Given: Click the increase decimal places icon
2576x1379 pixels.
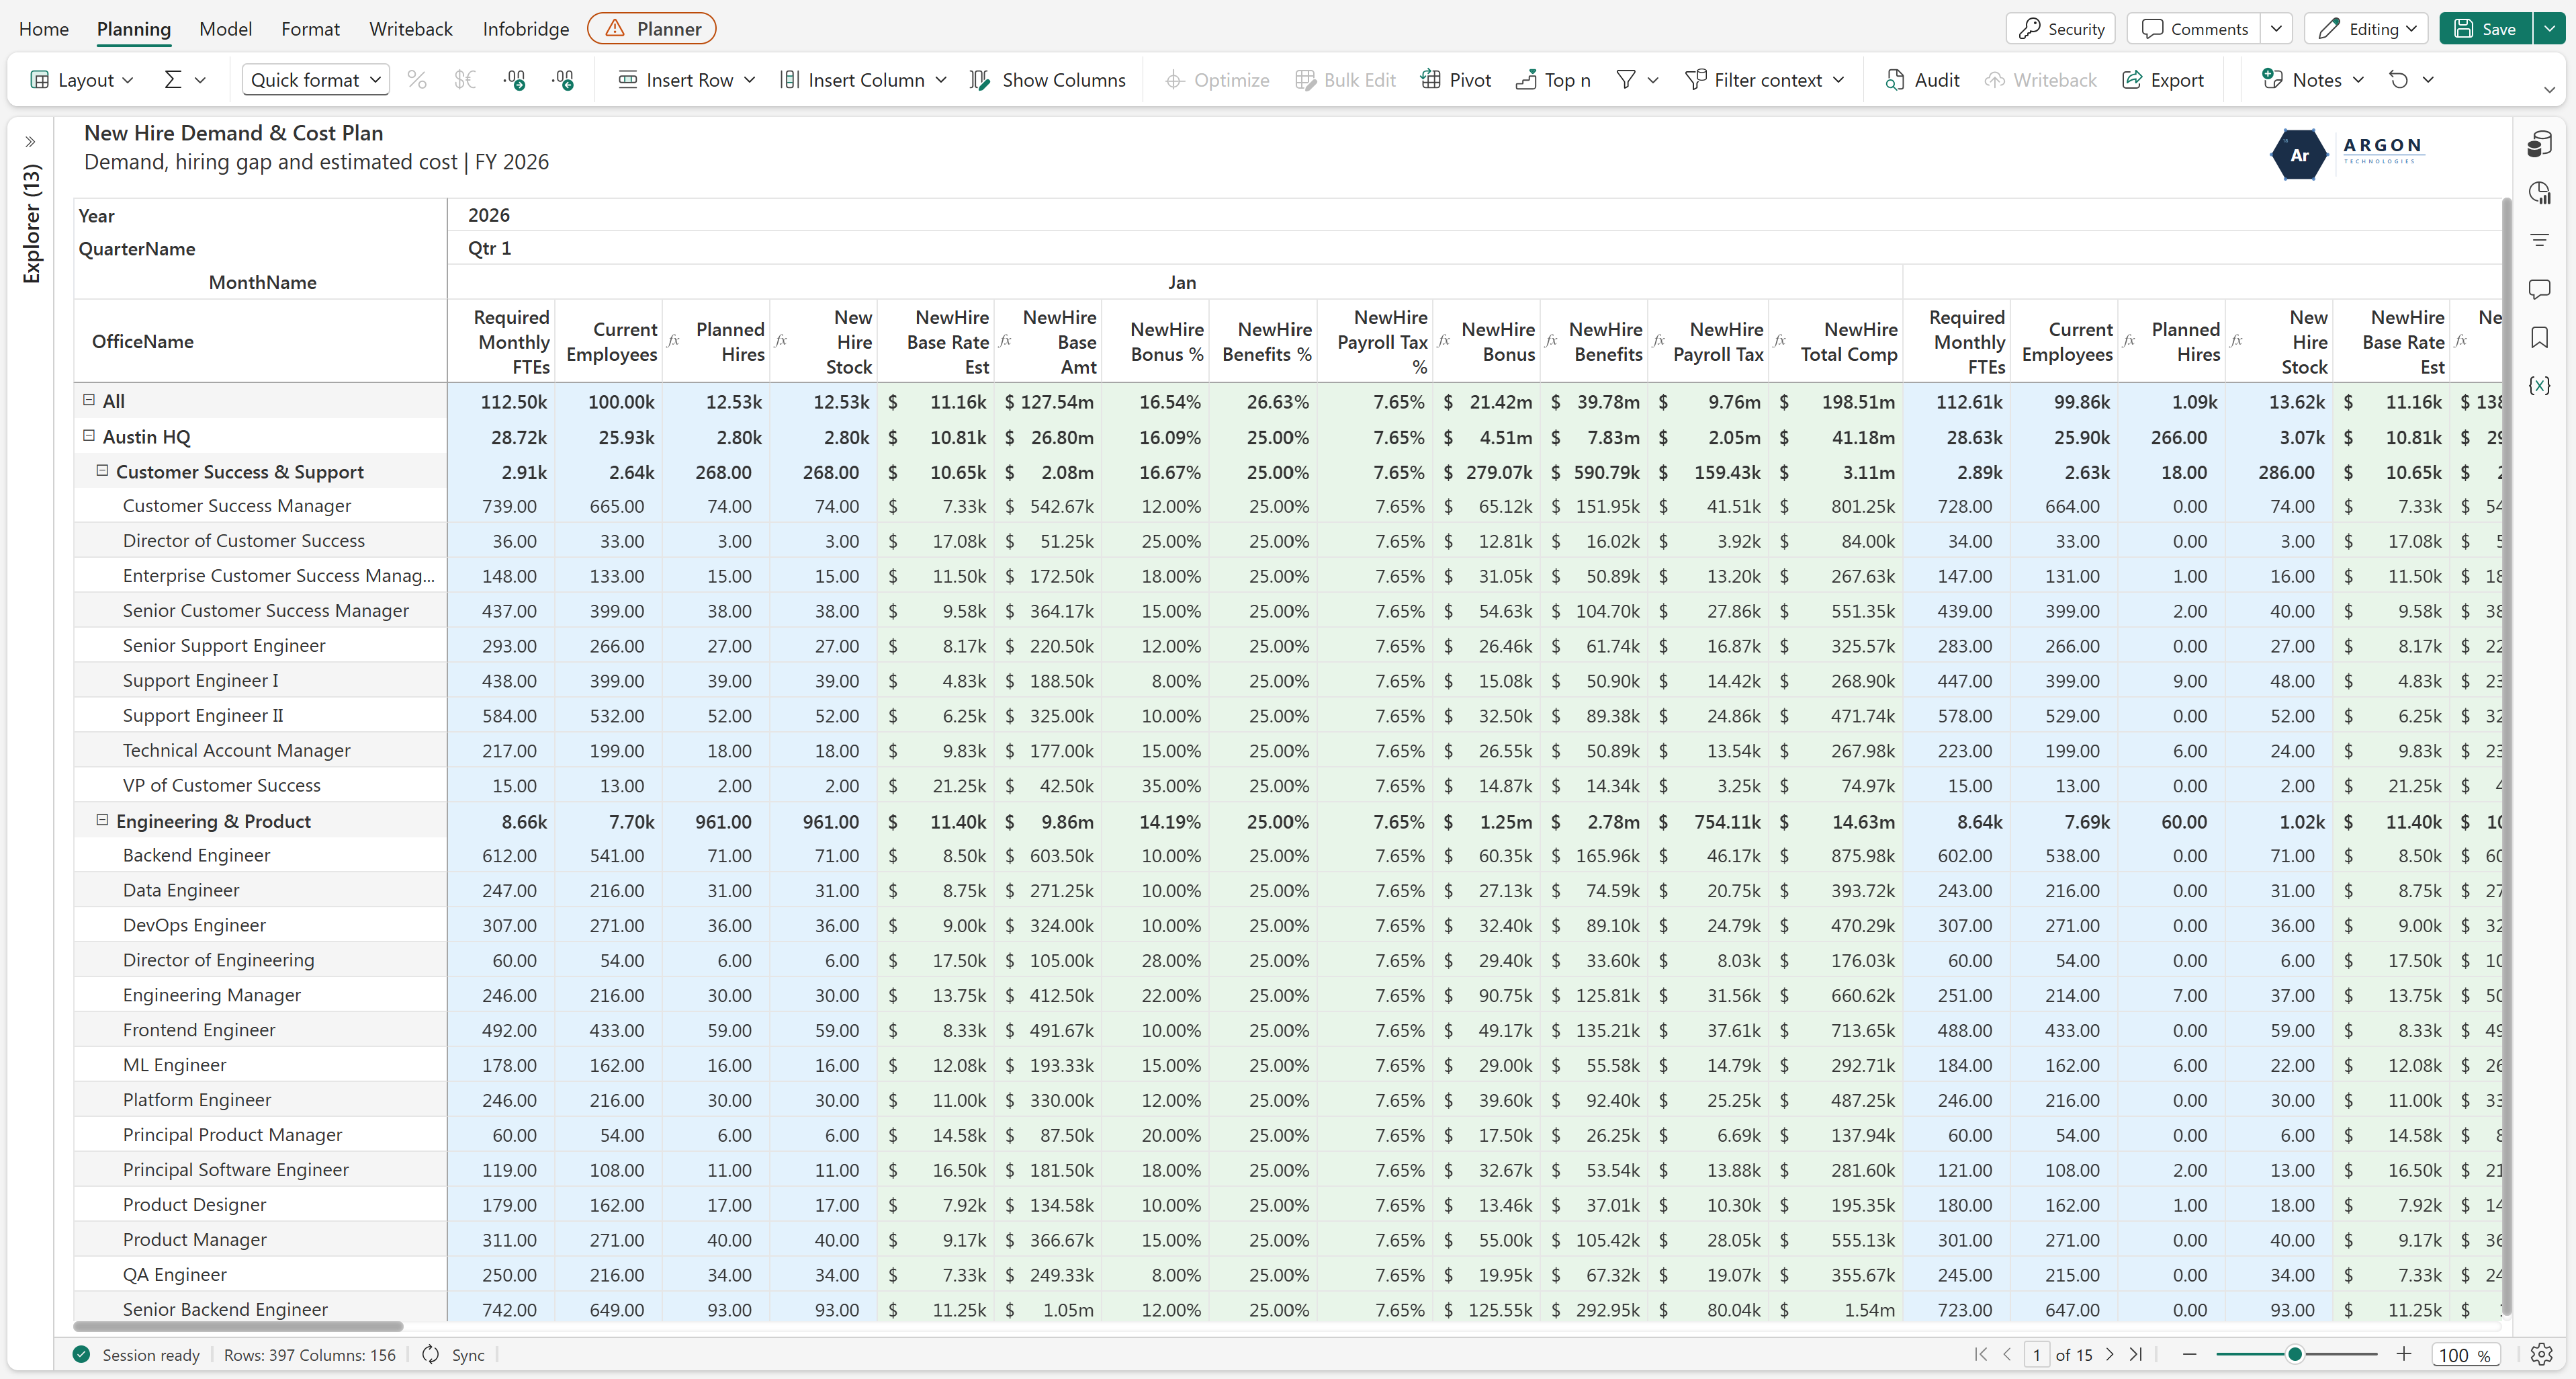Looking at the screenshot, I should (514, 80).
